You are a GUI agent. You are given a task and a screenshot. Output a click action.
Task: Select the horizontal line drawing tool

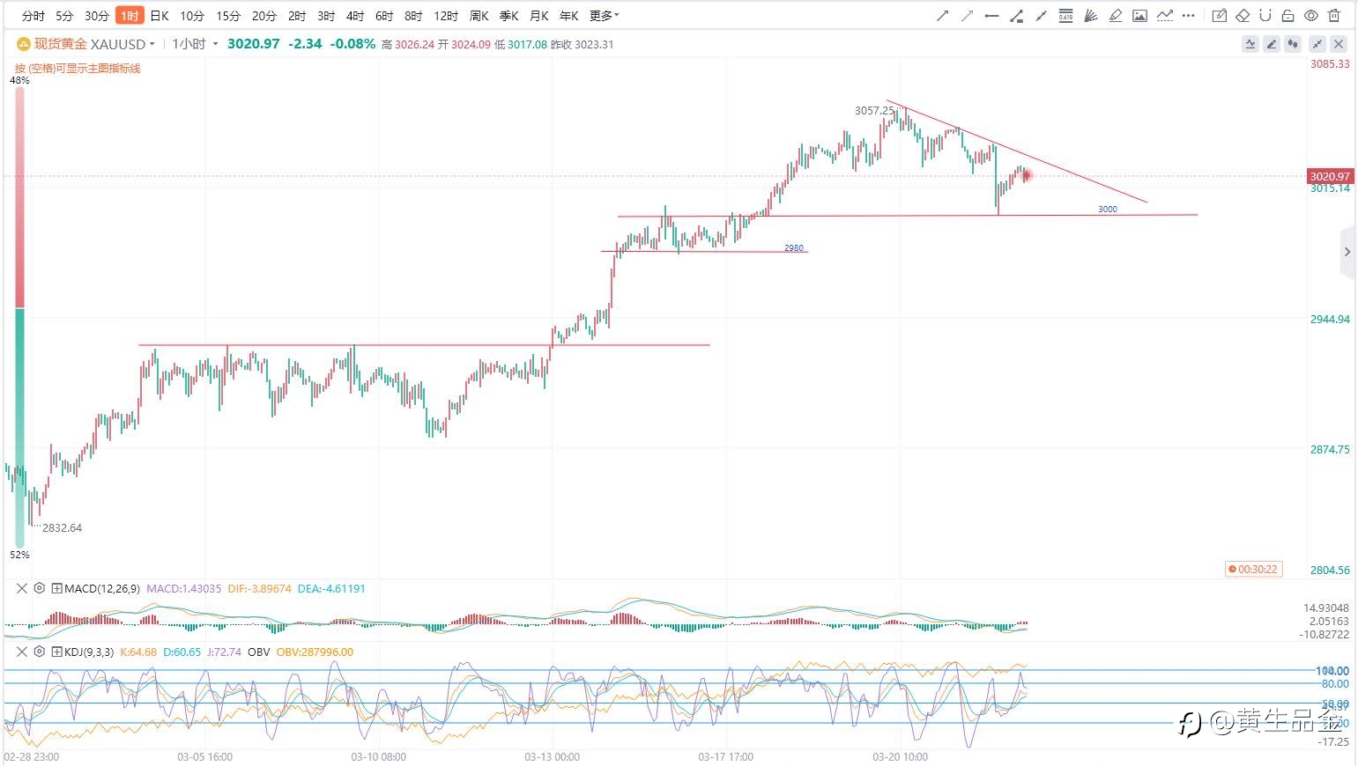pos(991,16)
